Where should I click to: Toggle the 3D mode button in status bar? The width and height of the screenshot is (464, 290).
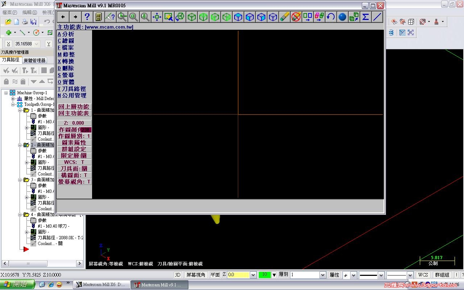coord(178,275)
